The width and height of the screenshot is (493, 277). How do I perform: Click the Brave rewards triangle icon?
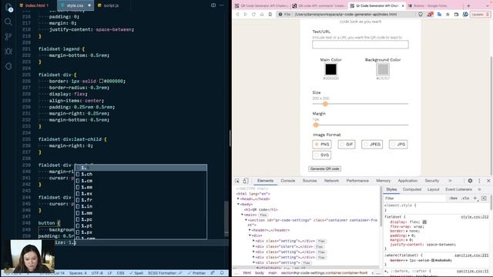[430, 15]
